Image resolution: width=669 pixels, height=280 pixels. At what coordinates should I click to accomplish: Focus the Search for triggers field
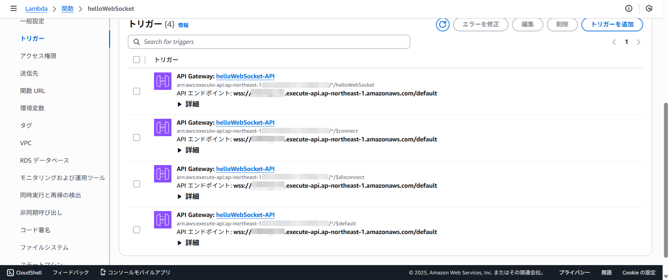272,42
